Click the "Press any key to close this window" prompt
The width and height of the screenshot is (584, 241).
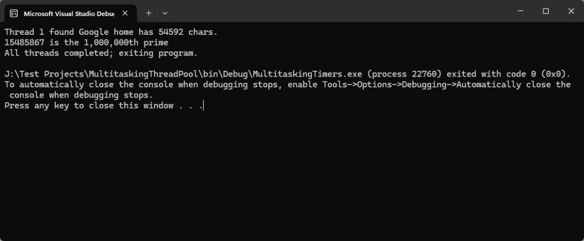[x=89, y=106]
